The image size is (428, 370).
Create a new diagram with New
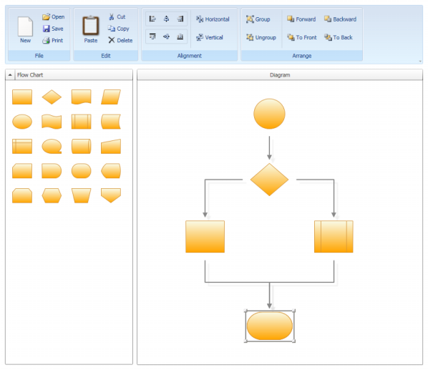tap(25, 30)
